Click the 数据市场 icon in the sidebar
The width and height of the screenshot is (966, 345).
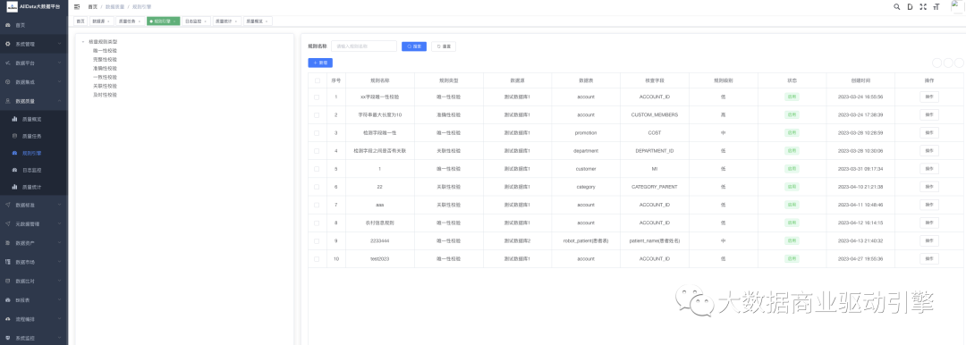pos(7,262)
